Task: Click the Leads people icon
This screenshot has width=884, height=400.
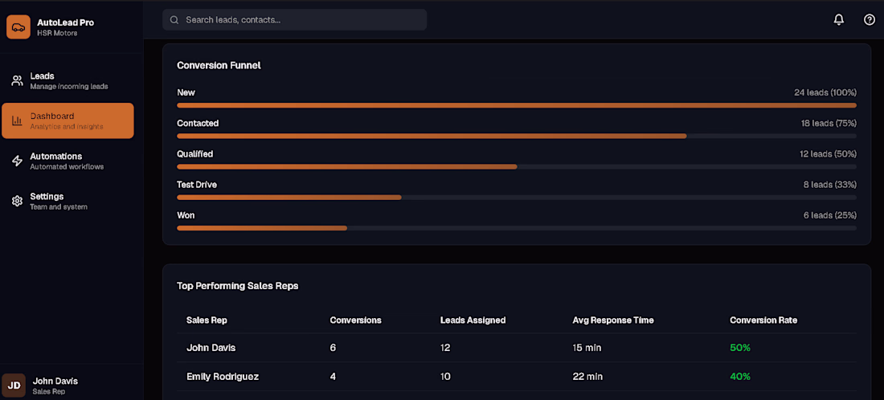Action: pyautogui.click(x=17, y=80)
